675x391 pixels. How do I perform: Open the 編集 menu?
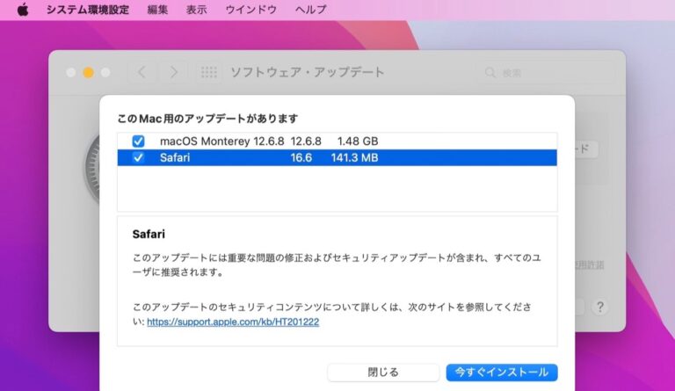tap(157, 10)
